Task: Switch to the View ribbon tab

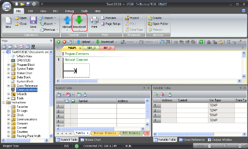Action: click(x=43, y=11)
